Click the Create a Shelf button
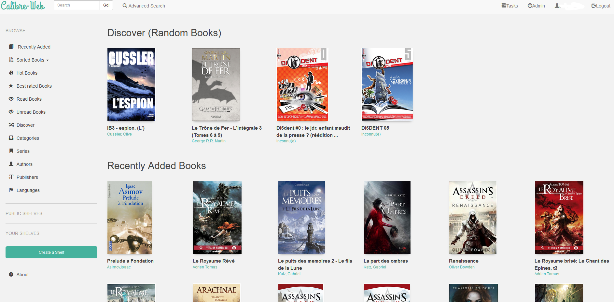614x302 pixels. coord(51,252)
